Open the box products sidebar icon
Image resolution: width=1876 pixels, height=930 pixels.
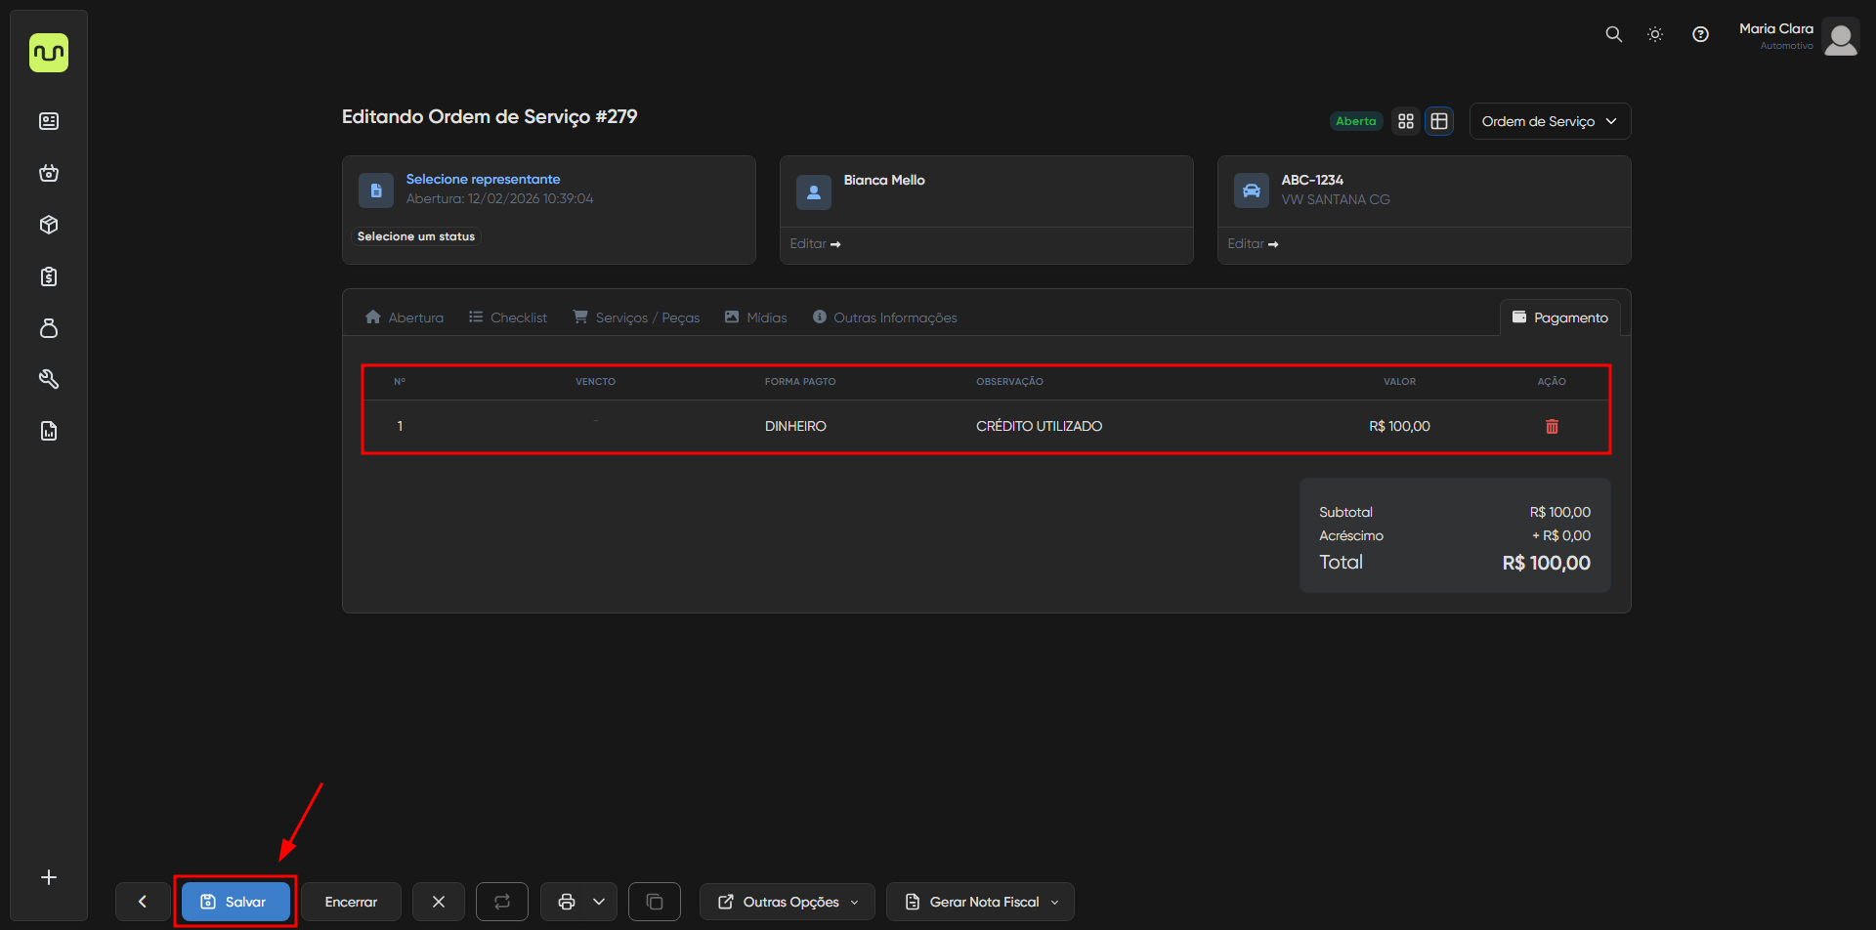(x=49, y=225)
